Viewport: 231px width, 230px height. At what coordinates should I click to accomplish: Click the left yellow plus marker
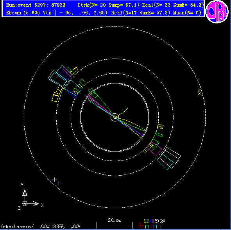click(x=54, y=180)
